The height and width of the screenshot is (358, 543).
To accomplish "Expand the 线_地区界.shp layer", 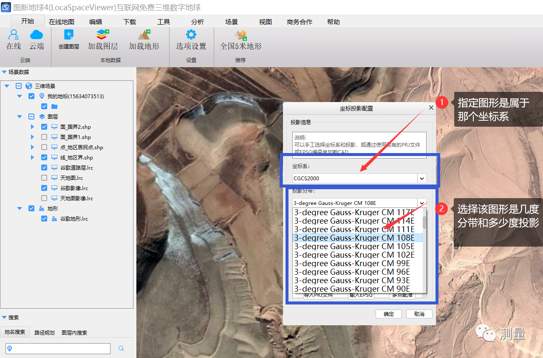I will point(33,157).
